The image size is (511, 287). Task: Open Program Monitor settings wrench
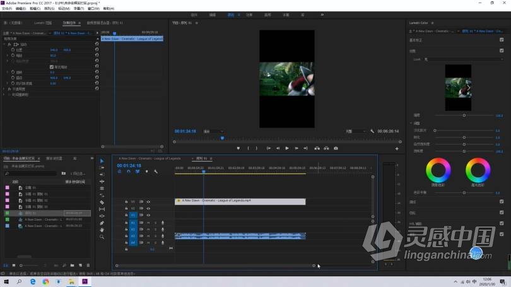tap(372, 131)
